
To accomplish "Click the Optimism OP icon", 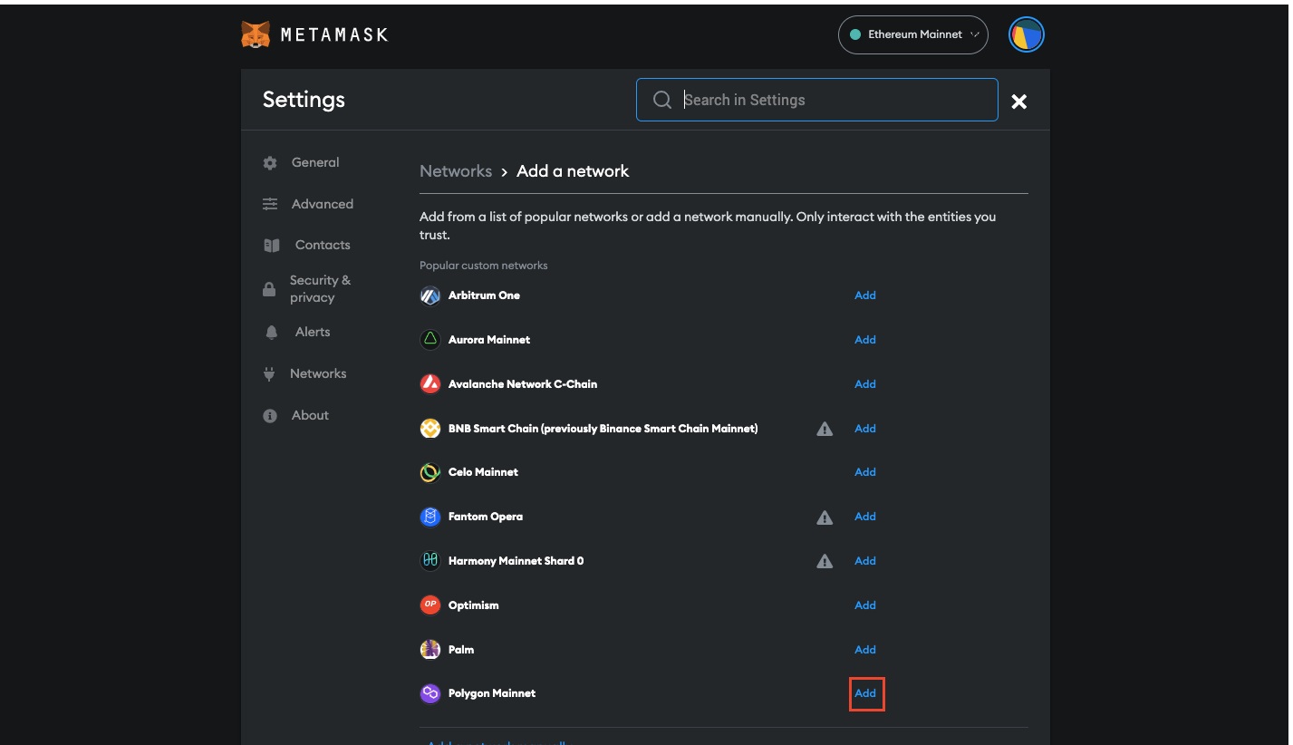I will 429,605.
